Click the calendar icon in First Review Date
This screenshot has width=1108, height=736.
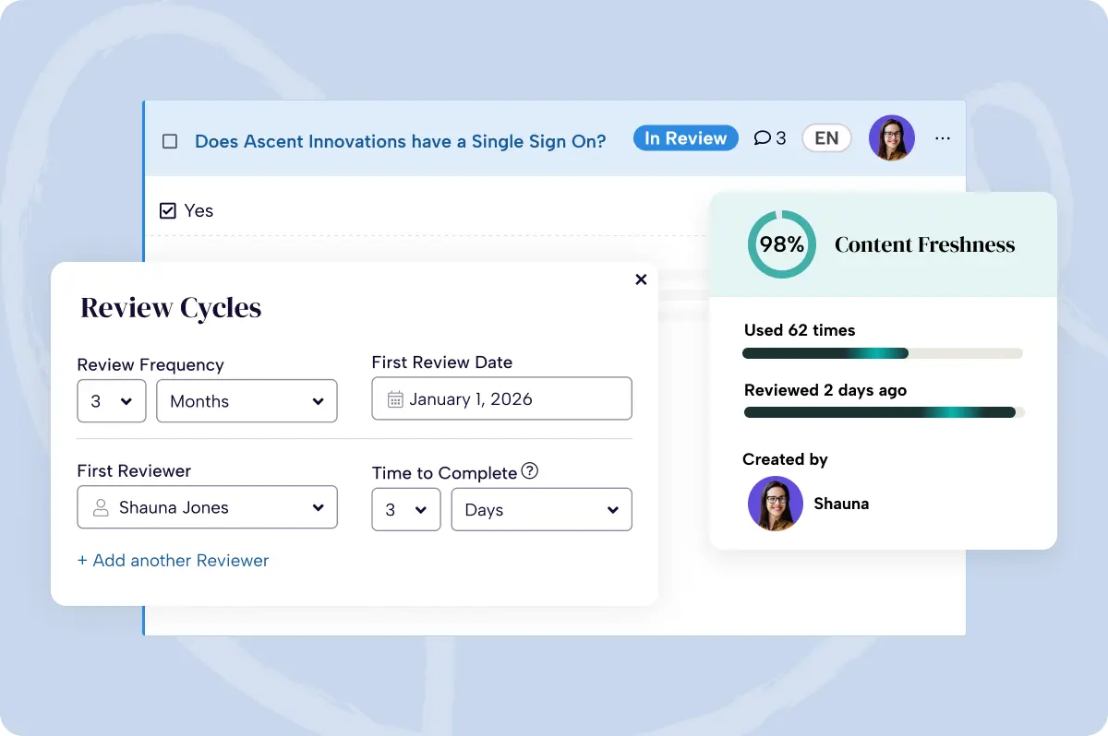395,399
